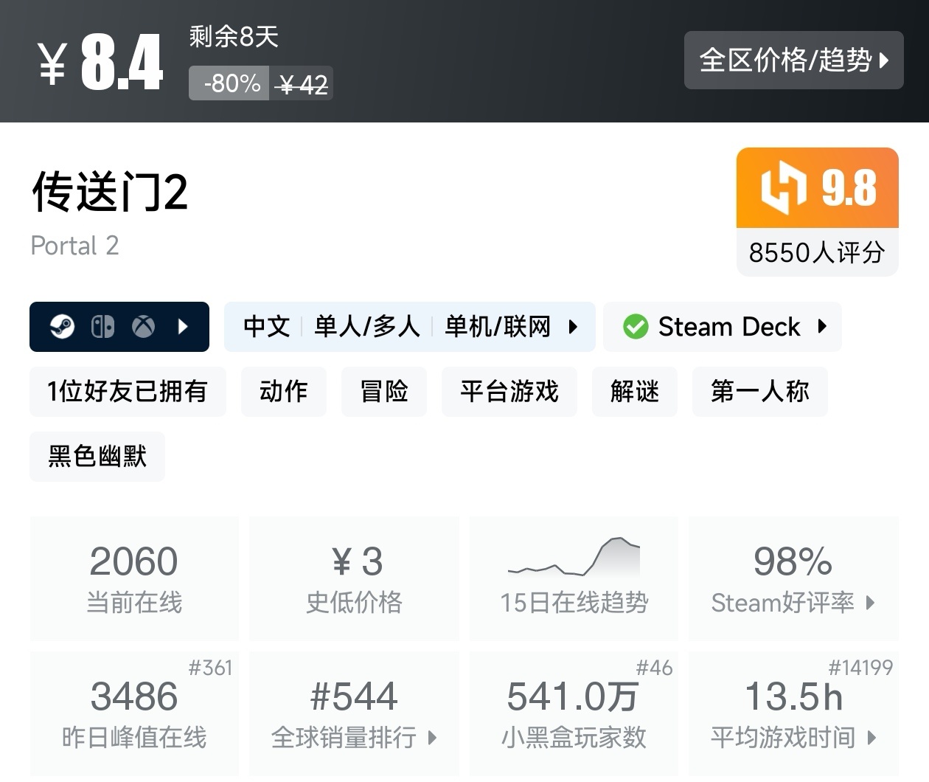Click the #46 player count rank

point(655,668)
